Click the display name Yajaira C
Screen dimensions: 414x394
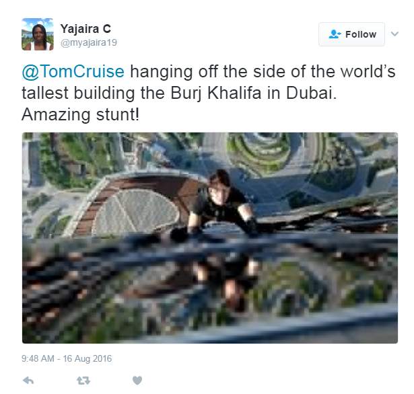click(x=85, y=28)
